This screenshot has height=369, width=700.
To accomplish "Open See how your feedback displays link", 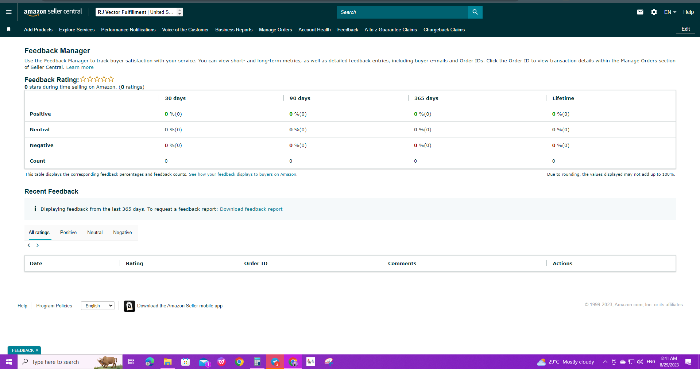I will pos(243,174).
